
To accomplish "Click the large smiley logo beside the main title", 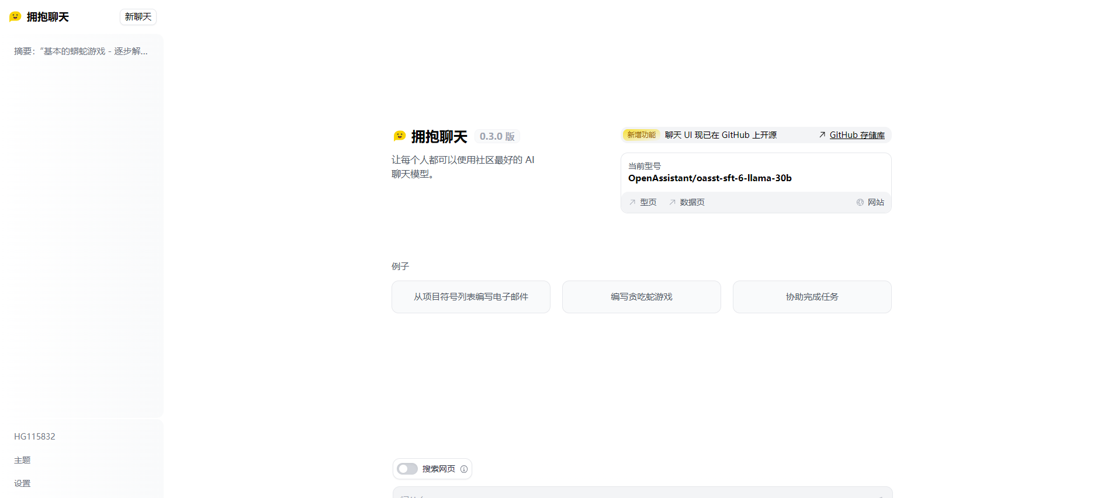I will pyautogui.click(x=400, y=136).
